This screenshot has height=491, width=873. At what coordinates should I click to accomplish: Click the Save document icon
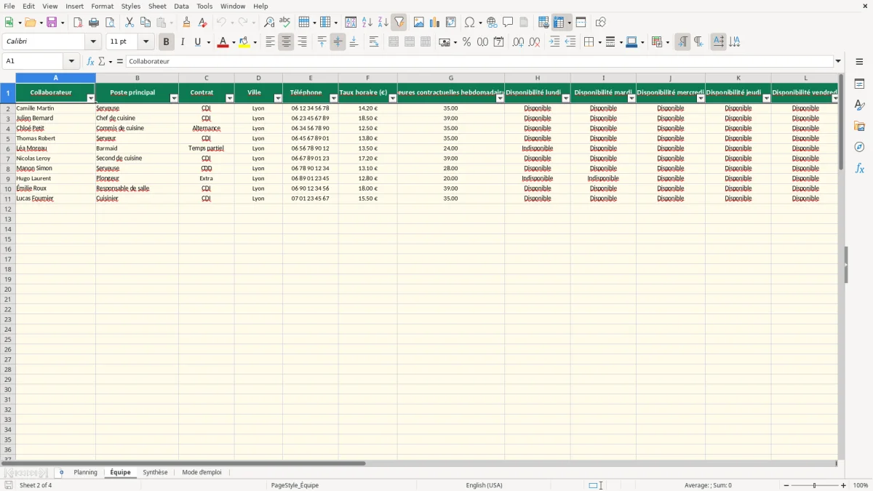(52, 23)
